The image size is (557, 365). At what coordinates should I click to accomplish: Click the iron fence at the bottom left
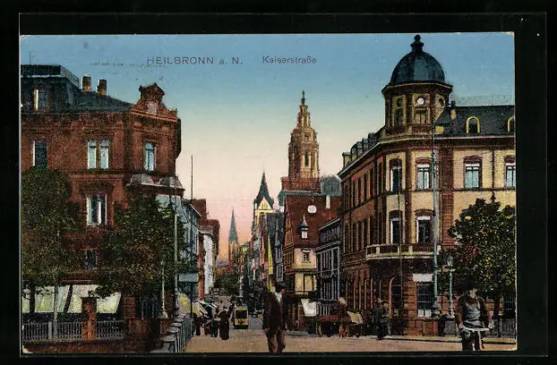coord(72,329)
